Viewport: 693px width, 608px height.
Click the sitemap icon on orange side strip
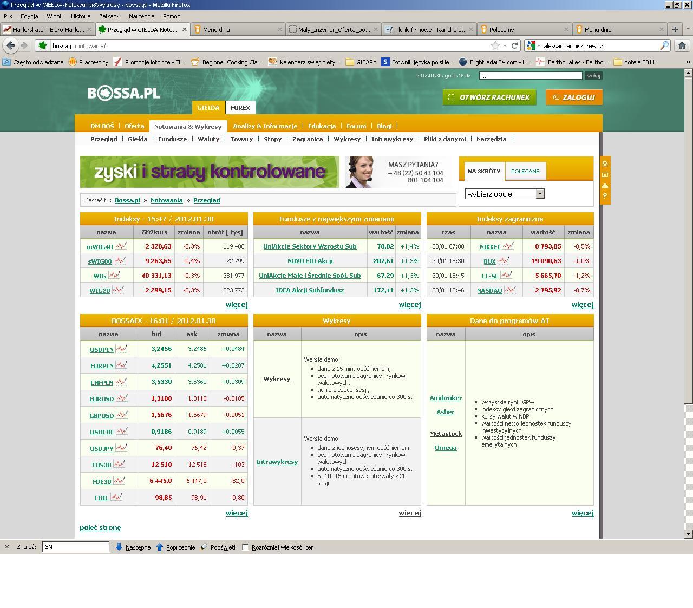click(605, 185)
